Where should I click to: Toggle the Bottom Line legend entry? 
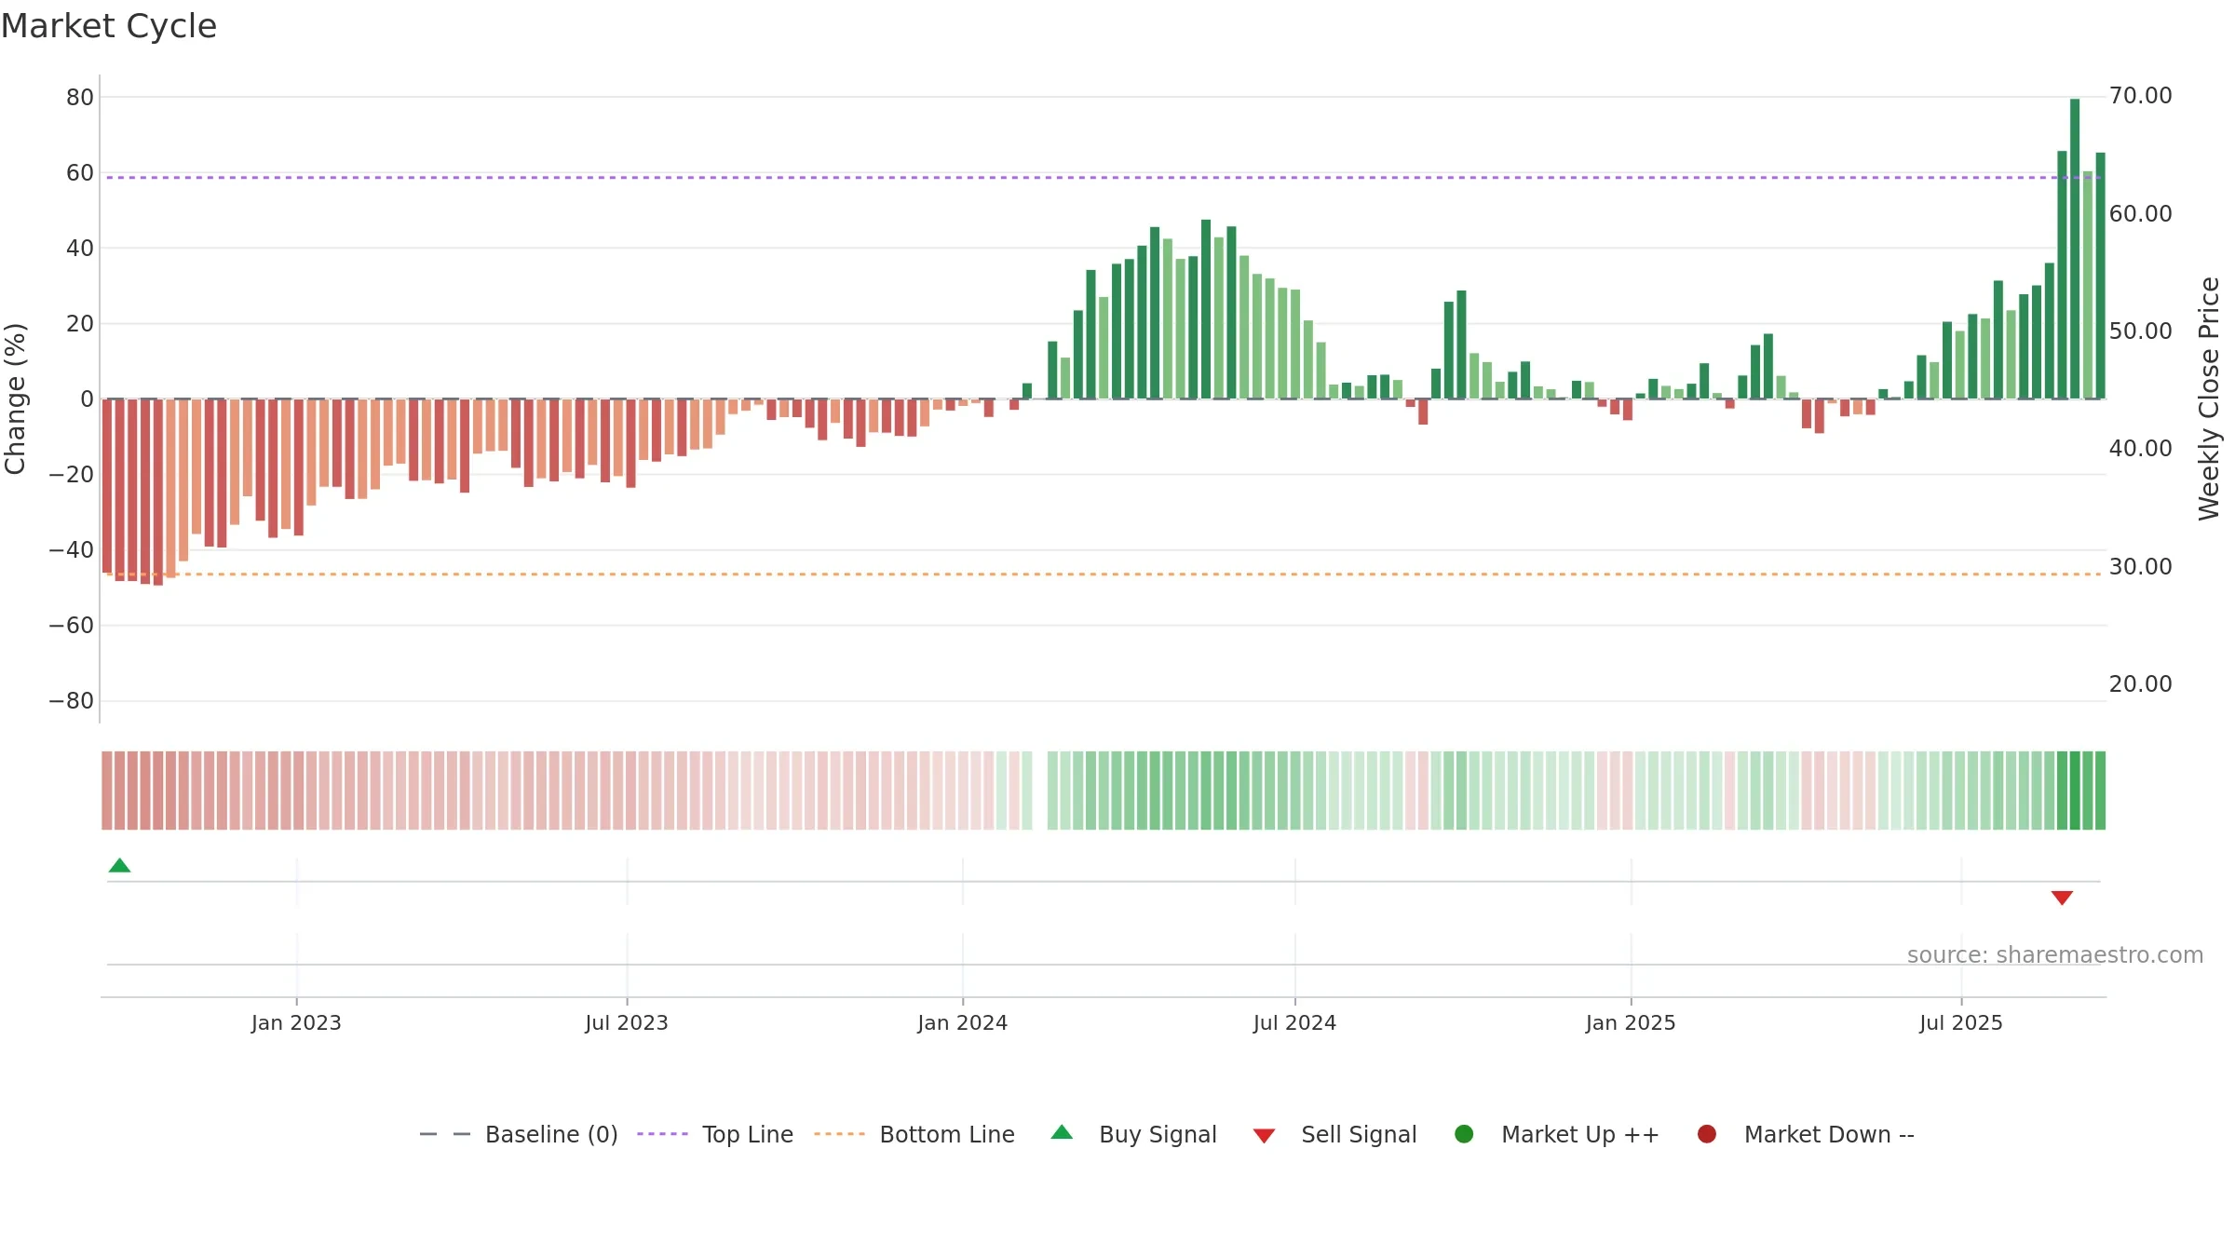click(x=914, y=1134)
